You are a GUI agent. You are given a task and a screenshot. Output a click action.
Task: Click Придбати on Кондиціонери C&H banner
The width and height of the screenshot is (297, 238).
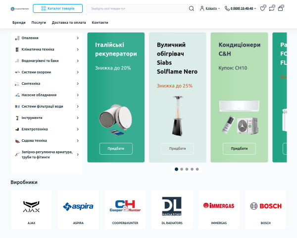pos(239,149)
